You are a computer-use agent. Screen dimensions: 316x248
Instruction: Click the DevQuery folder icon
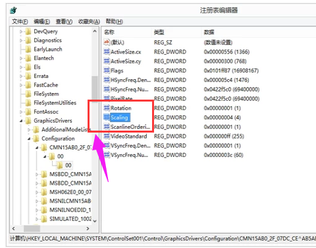pos(28,32)
